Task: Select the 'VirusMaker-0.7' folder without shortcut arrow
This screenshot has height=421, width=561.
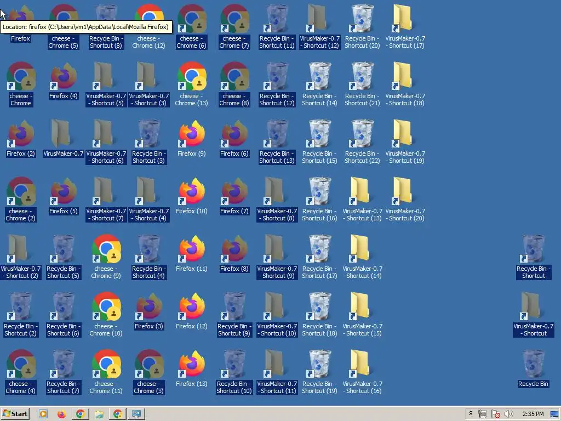Action: point(63,139)
